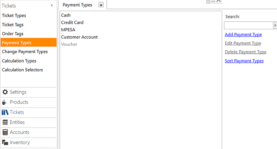The height and width of the screenshot is (149, 277).
Task: Click the Tickets books icon in the navigation
Action: 5,112
